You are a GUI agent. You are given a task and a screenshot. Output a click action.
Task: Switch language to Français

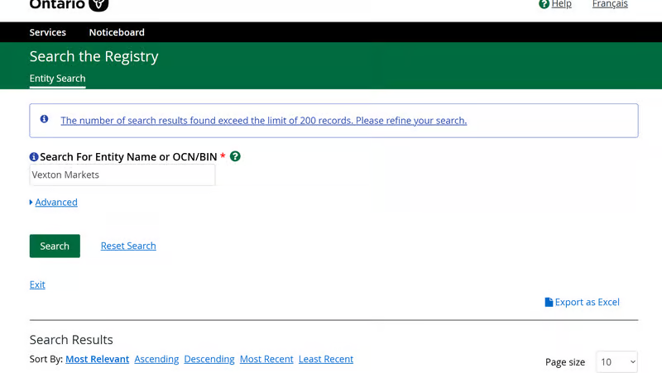610,4
